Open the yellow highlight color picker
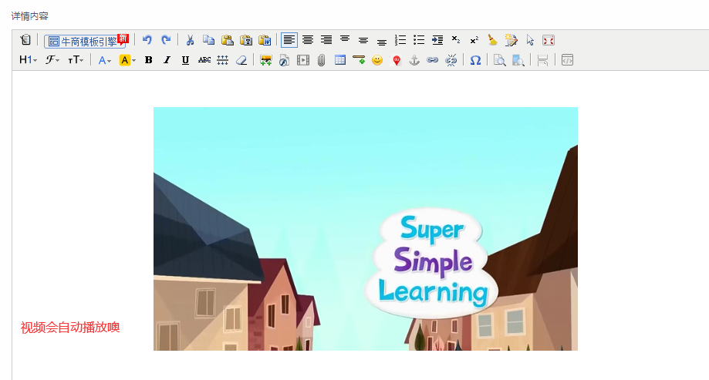Screen dimensions: 709x380 point(127,60)
